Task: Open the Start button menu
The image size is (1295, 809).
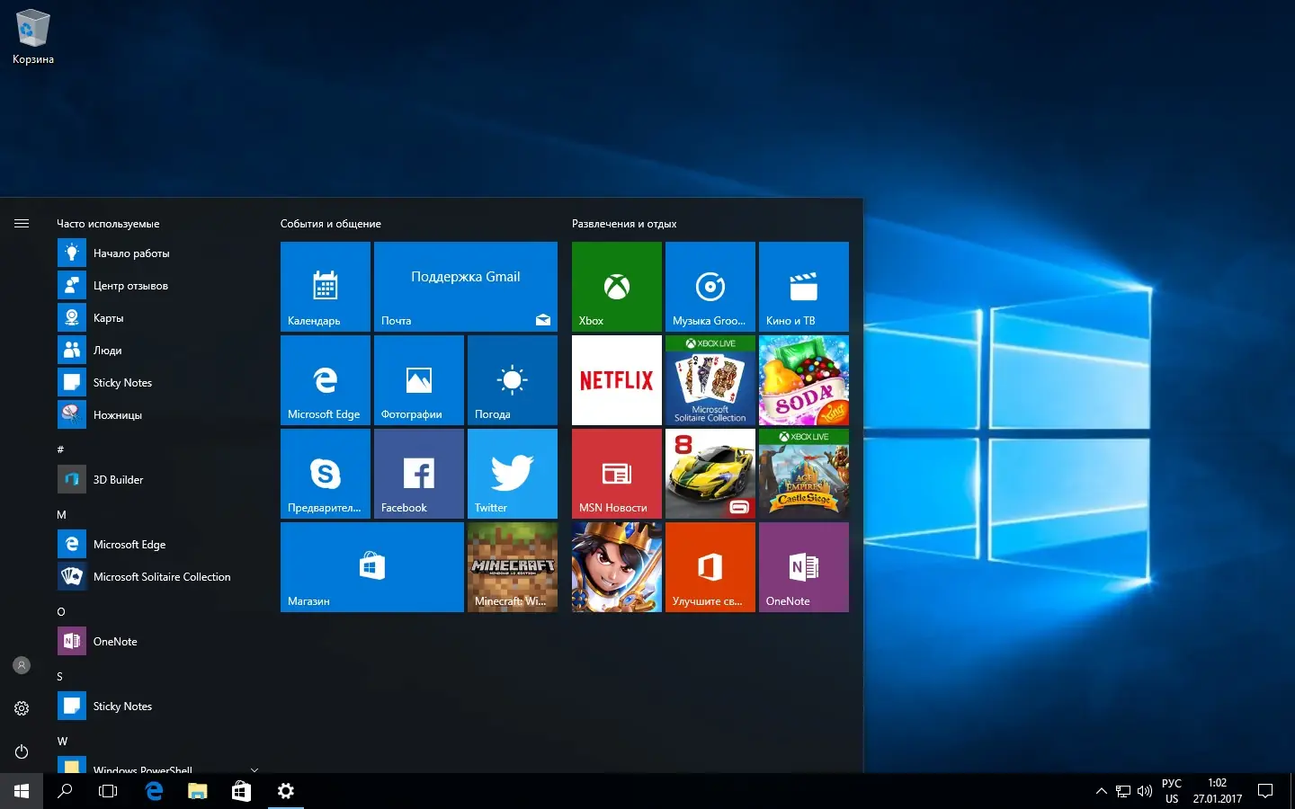Action: (x=22, y=791)
